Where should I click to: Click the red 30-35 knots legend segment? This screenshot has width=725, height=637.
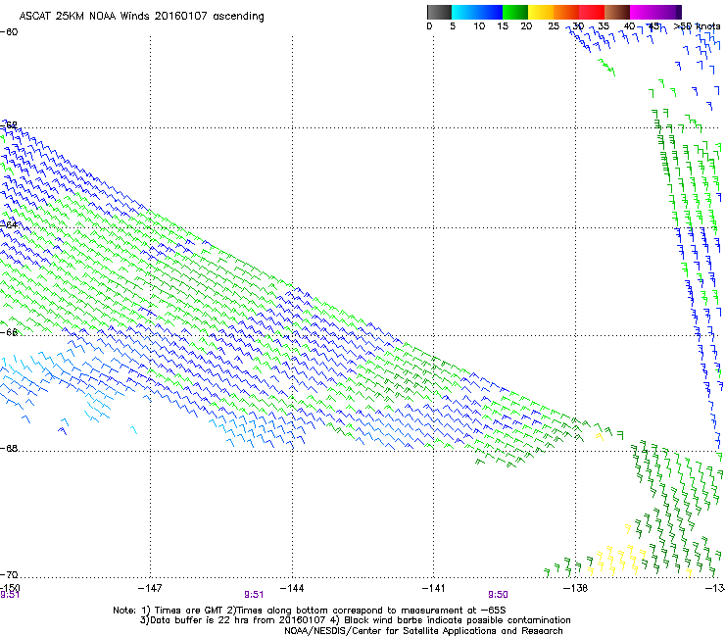592,12
